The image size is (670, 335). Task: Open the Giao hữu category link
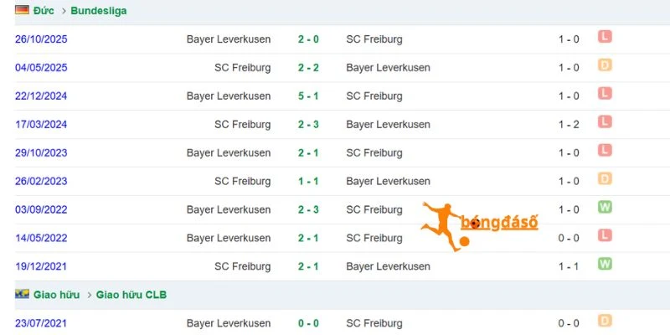pos(56,295)
